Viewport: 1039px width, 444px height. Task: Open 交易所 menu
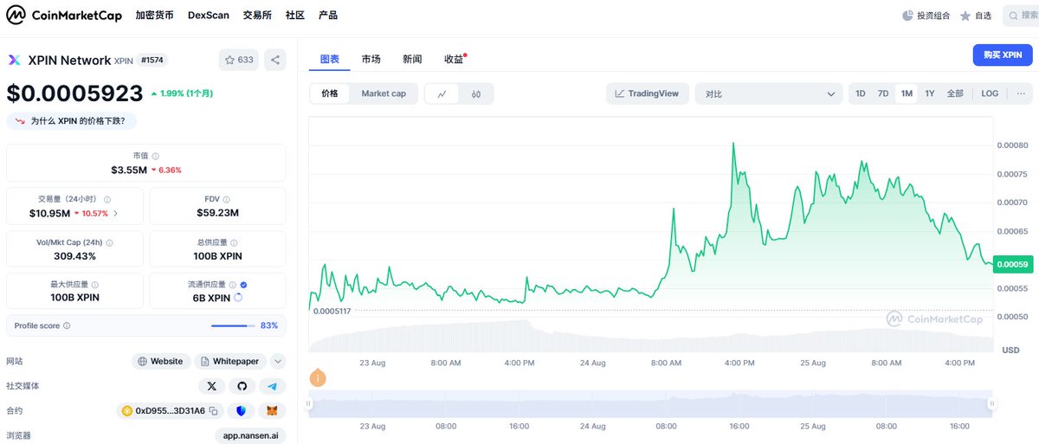click(x=257, y=16)
